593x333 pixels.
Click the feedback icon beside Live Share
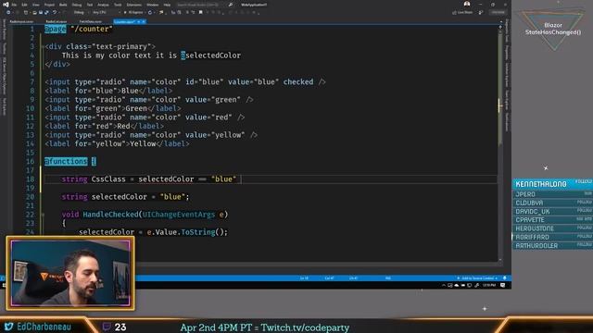481,12
